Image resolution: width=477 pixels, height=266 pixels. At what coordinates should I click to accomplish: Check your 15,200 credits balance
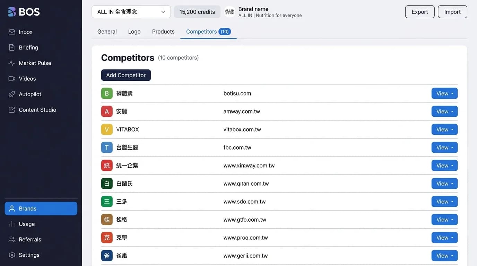click(x=197, y=11)
